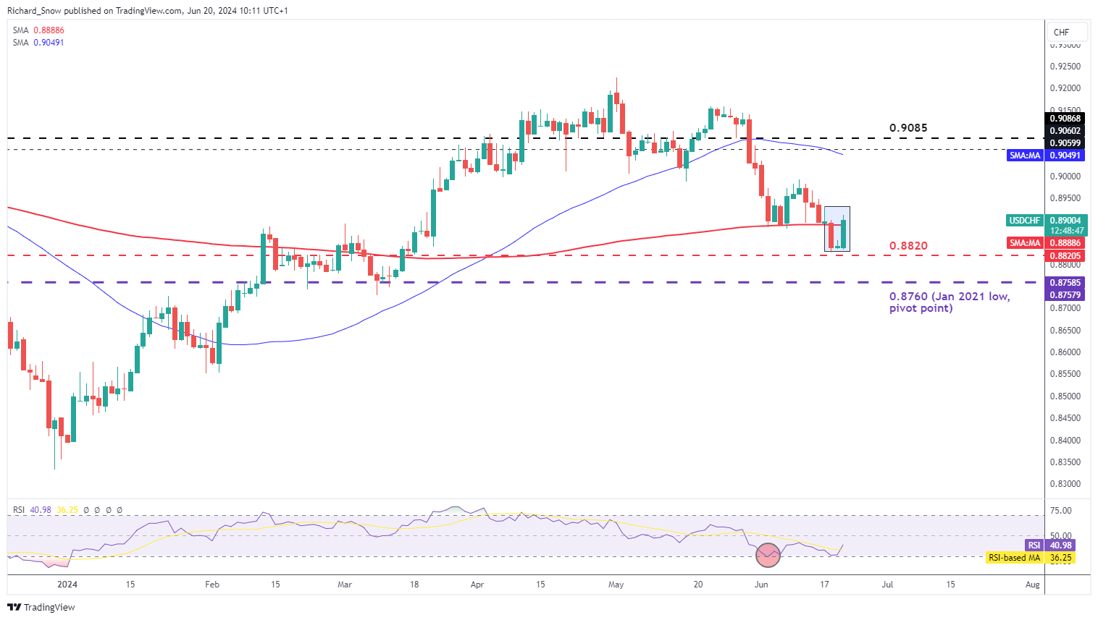
Task: Click the TradingView logo at bottom
Action: 41,607
